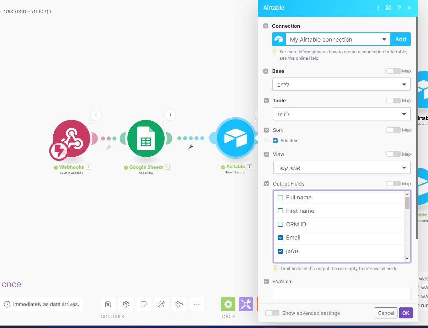This screenshot has width=428, height=328.
Task: Collapse the Table section chevron
Action: pyautogui.click(x=266, y=101)
